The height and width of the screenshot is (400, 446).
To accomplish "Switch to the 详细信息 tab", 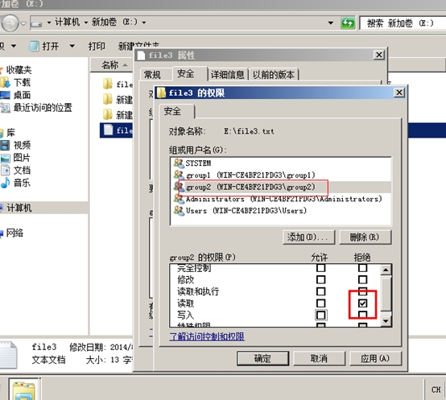I will tap(228, 75).
